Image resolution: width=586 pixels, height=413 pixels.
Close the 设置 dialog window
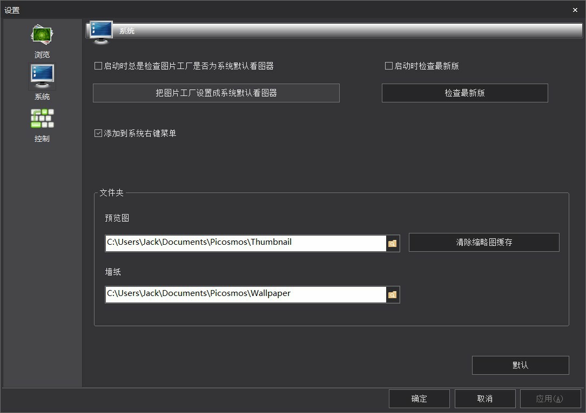point(575,10)
